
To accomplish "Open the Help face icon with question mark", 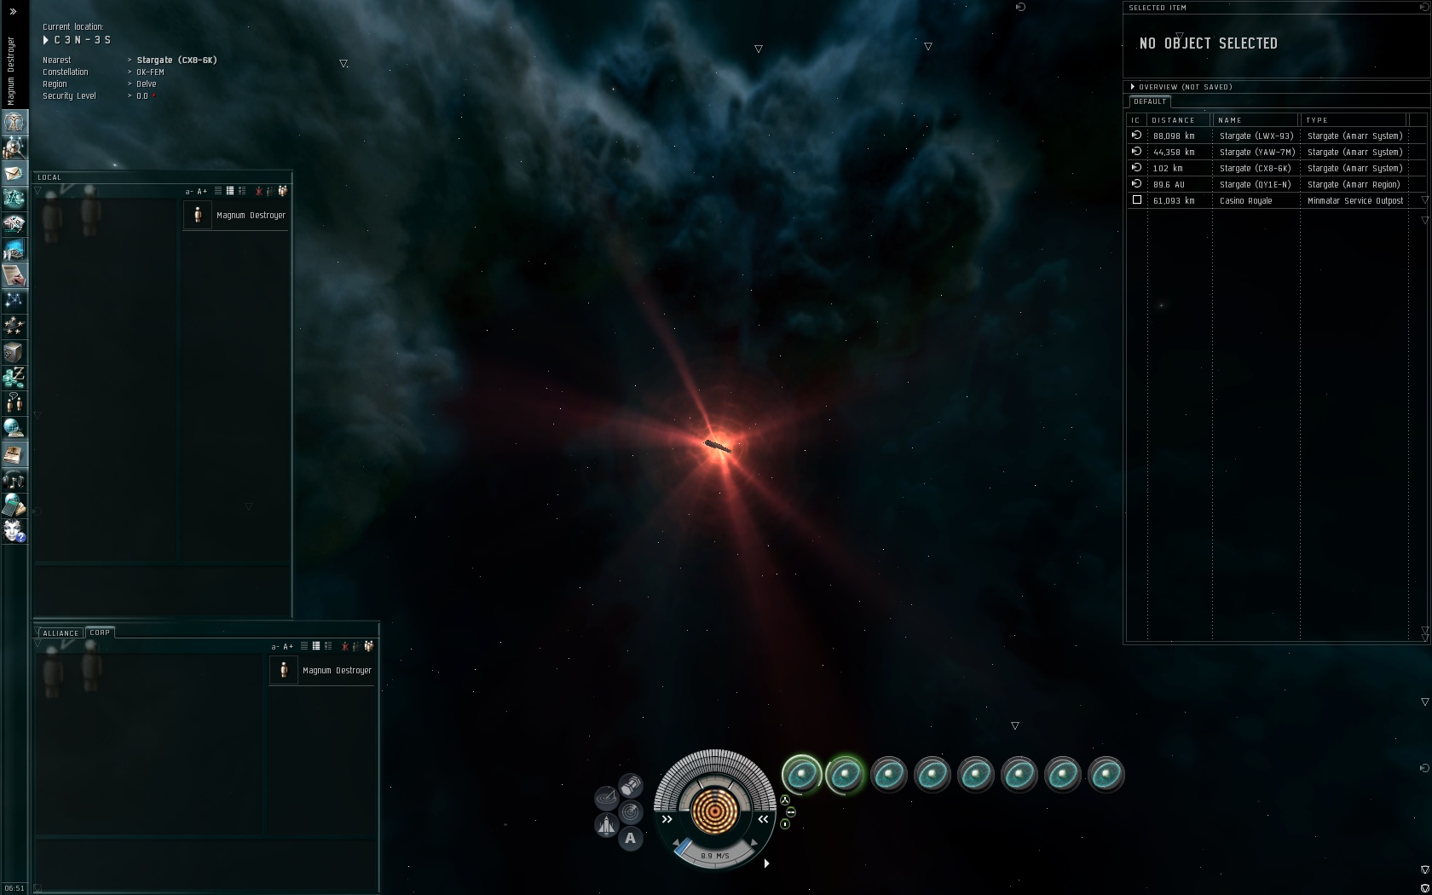I will 14,531.
